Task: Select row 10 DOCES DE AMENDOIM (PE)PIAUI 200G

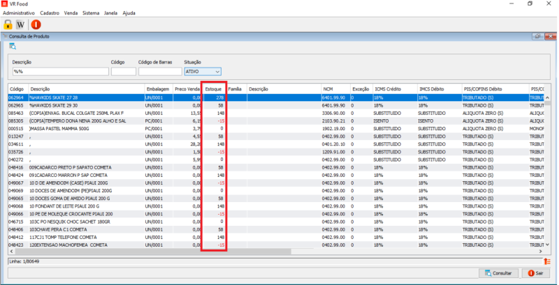Action: [276, 191]
